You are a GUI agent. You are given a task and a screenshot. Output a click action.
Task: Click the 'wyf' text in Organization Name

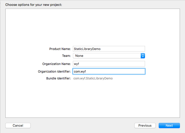pyautogui.click(x=76, y=64)
